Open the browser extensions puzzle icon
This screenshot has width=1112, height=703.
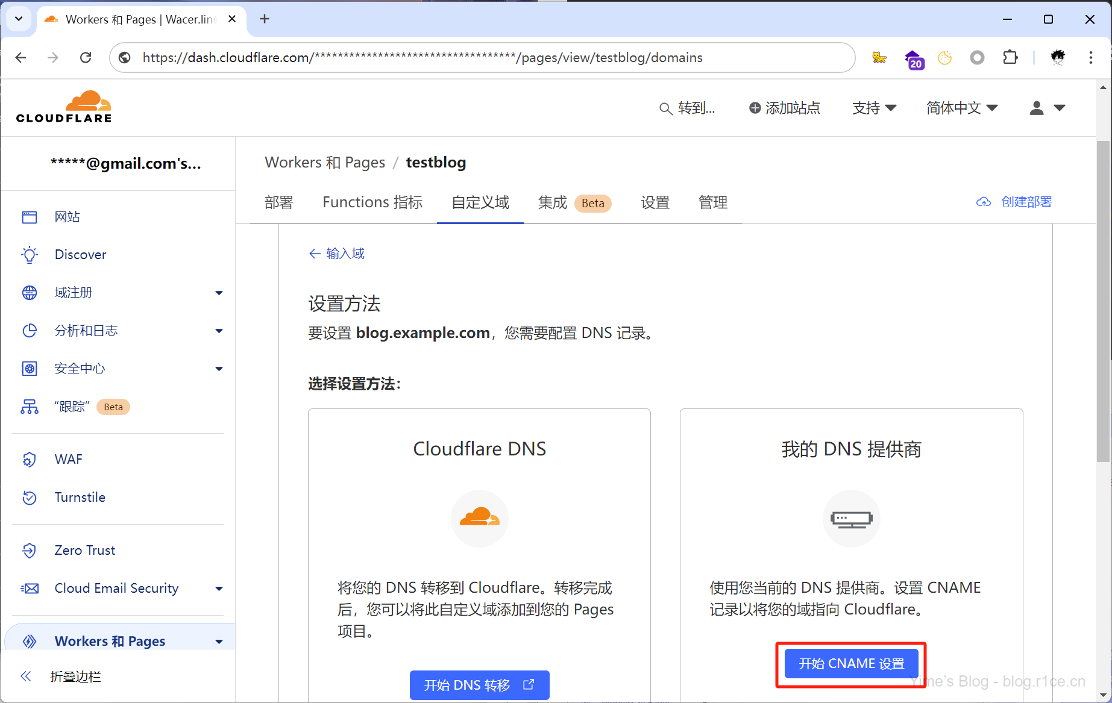point(1010,58)
